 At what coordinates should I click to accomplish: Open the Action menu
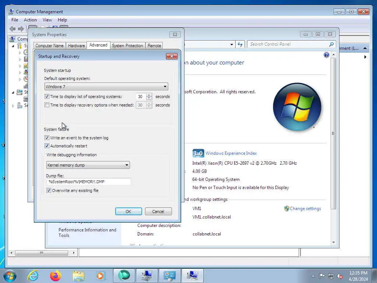coord(30,20)
